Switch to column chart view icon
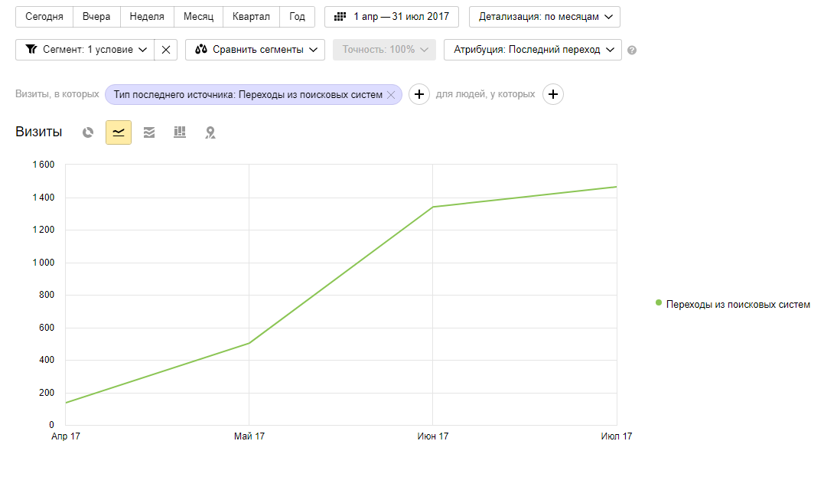 click(180, 132)
